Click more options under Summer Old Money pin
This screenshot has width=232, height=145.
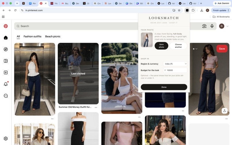(x=96, y=107)
